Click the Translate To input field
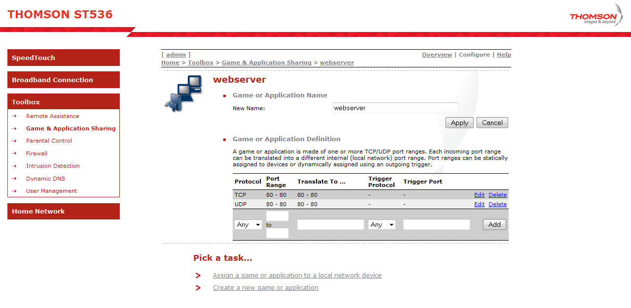Viewport: 631px width, 308px height. pos(330,224)
